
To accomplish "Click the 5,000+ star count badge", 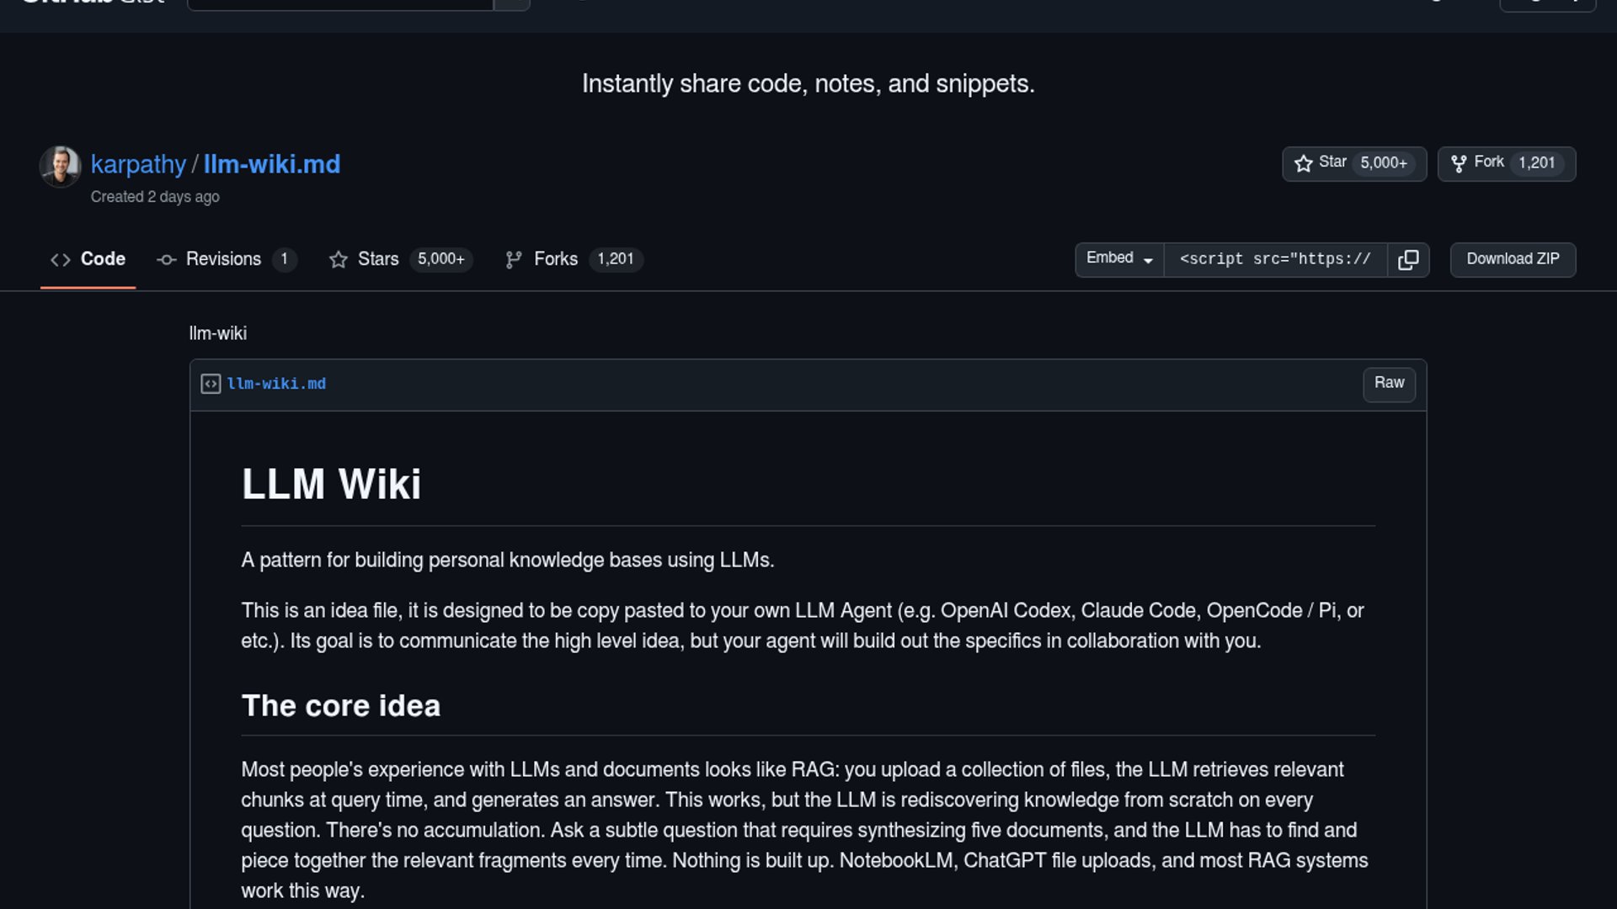I will click(1384, 163).
